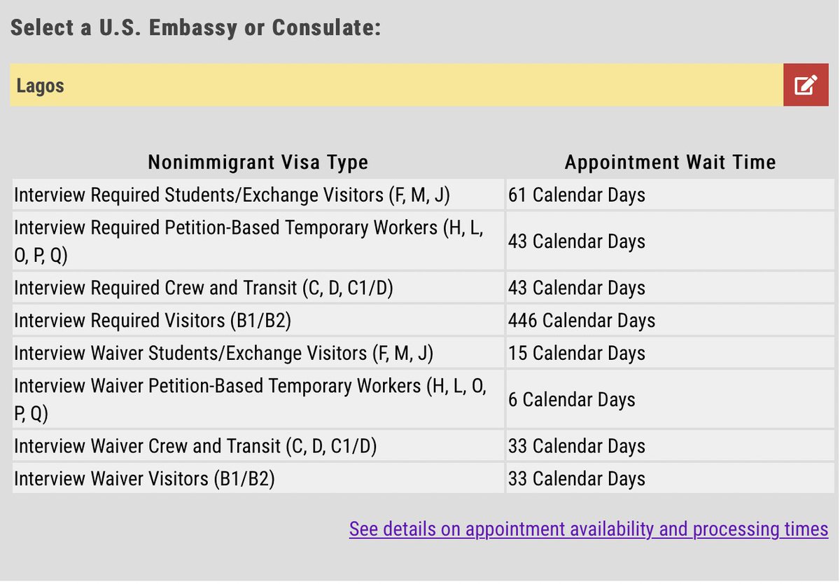840x584 pixels.
Task: Click the Nonimmigrant Visa Type column header
Action: pyautogui.click(x=258, y=162)
